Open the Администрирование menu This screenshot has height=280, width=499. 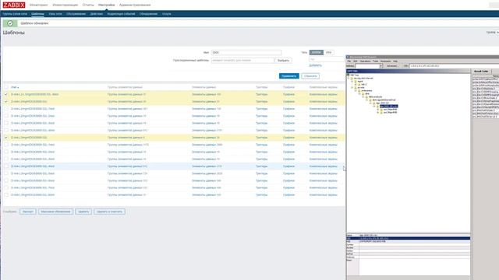point(135,5)
